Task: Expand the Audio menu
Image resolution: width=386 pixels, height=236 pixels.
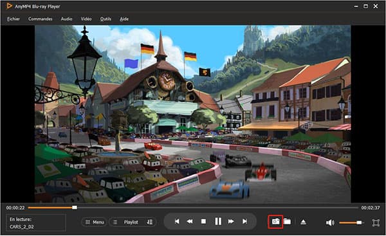Action: [x=66, y=19]
